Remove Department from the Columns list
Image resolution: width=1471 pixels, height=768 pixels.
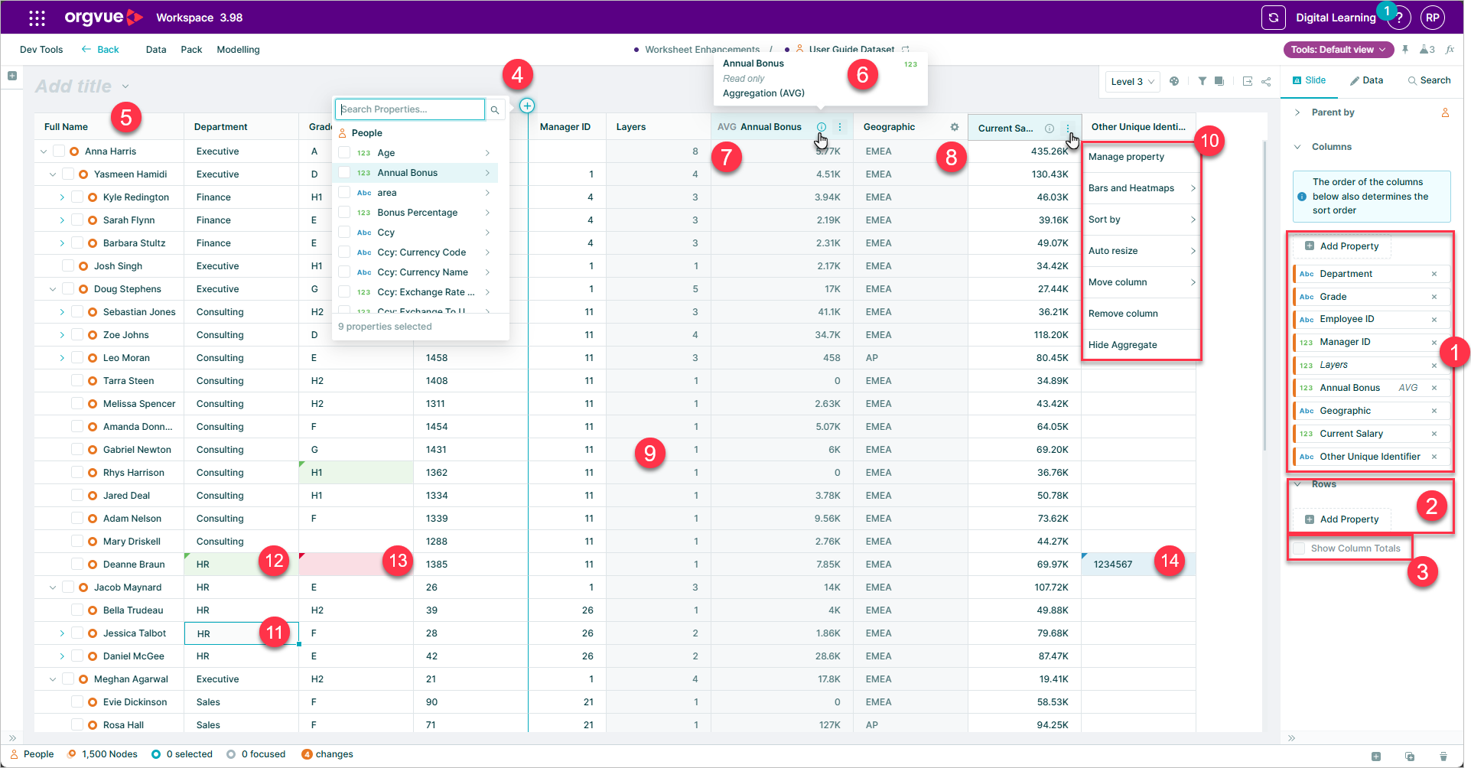point(1434,274)
